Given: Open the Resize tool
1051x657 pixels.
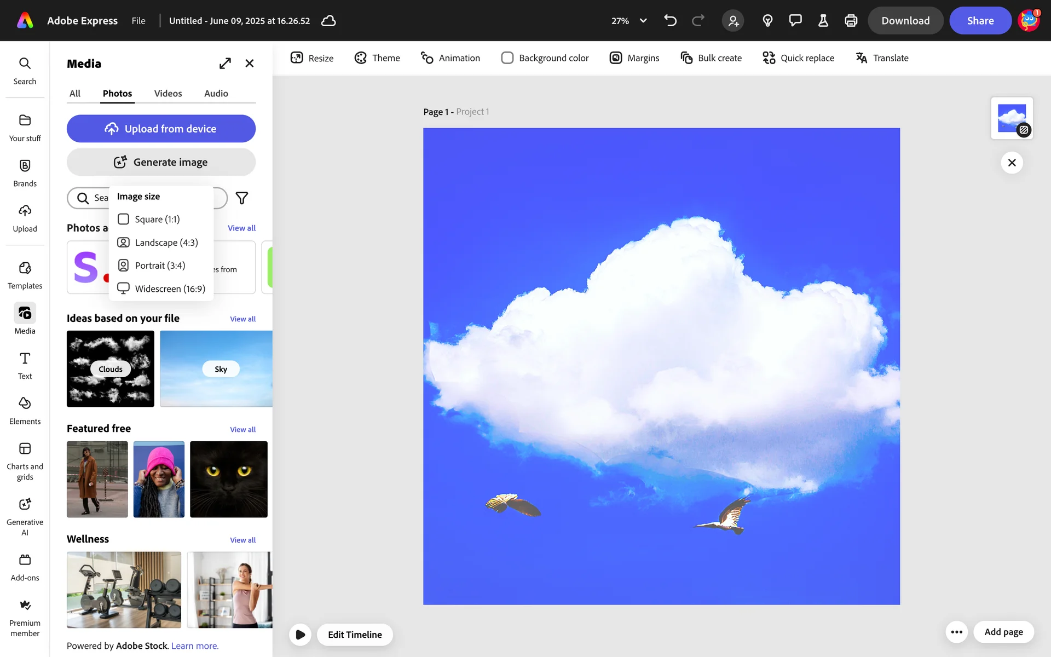Looking at the screenshot, I should 312,58.
